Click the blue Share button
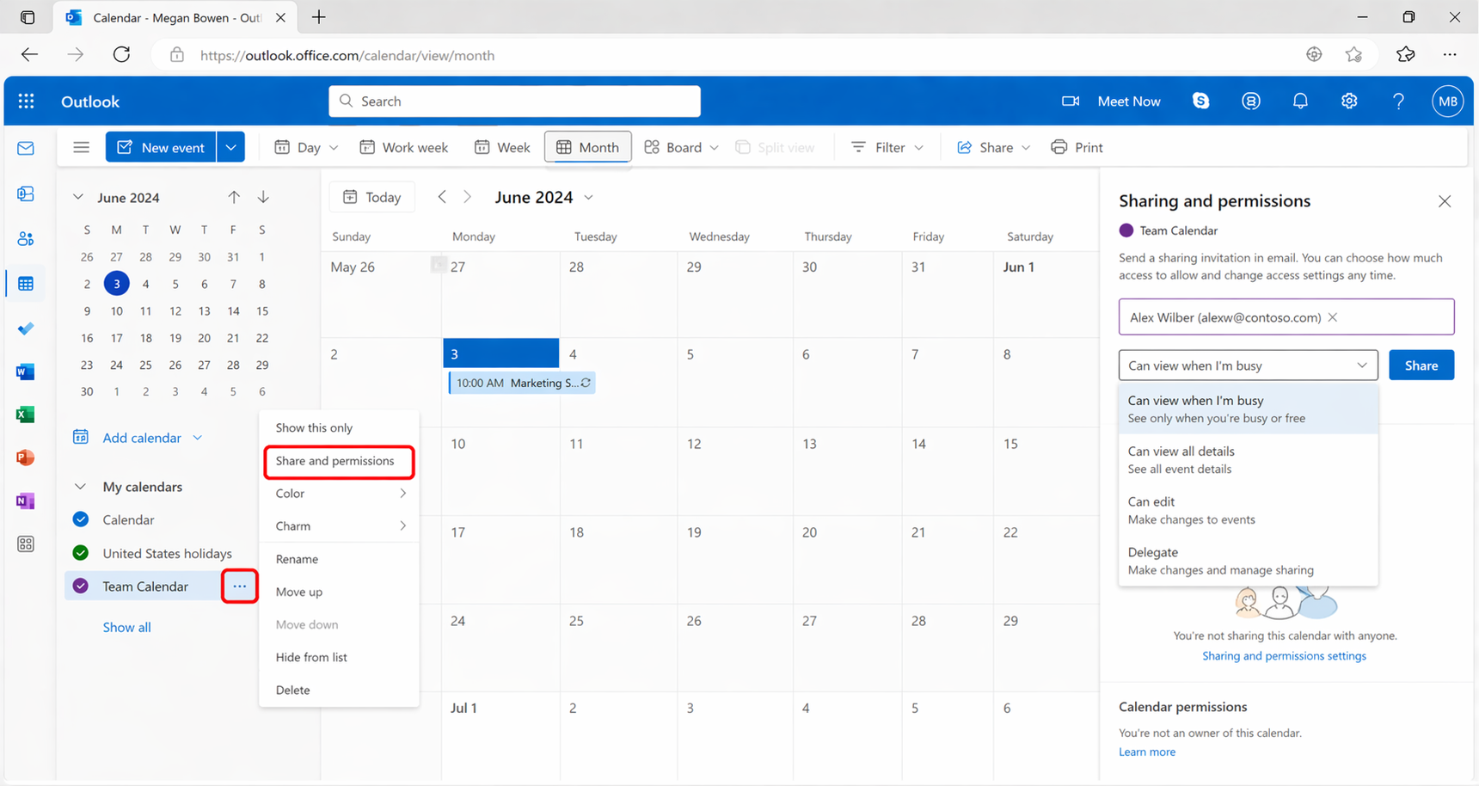Viewport: 1479px width, 786px height. [x=1421, y=365]
